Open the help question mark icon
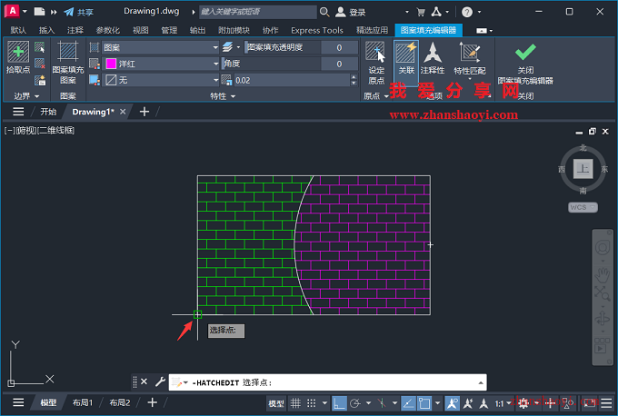This screenshot has width=618, height=416. tap(466, 12)
